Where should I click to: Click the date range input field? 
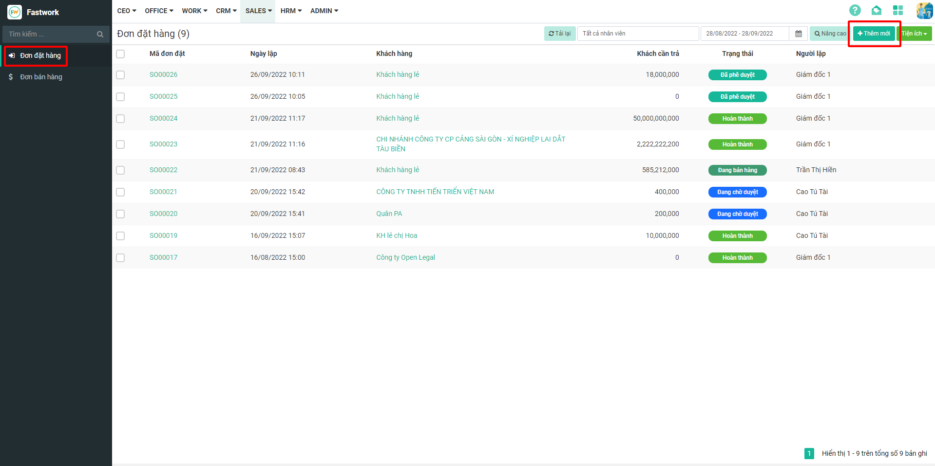point(744,34)
